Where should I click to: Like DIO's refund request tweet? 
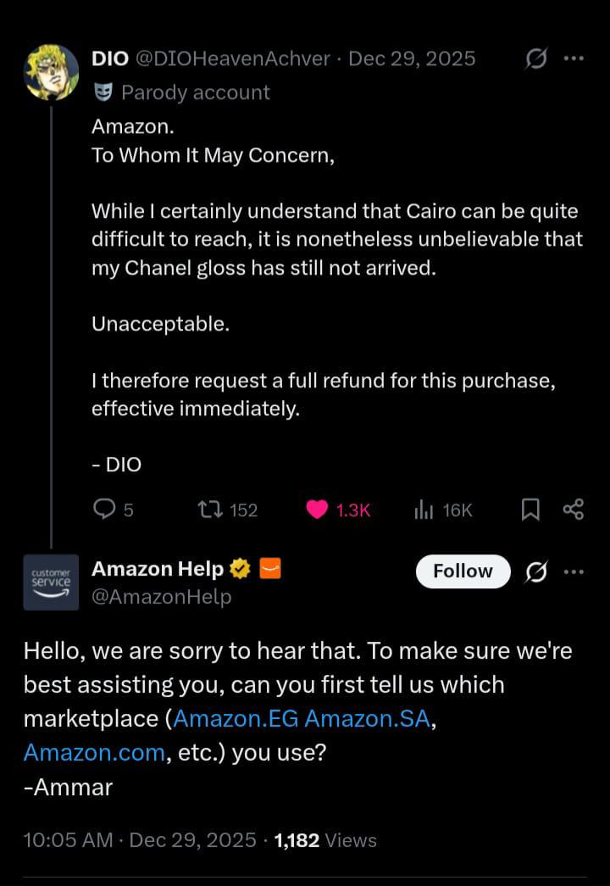point(317,509)
